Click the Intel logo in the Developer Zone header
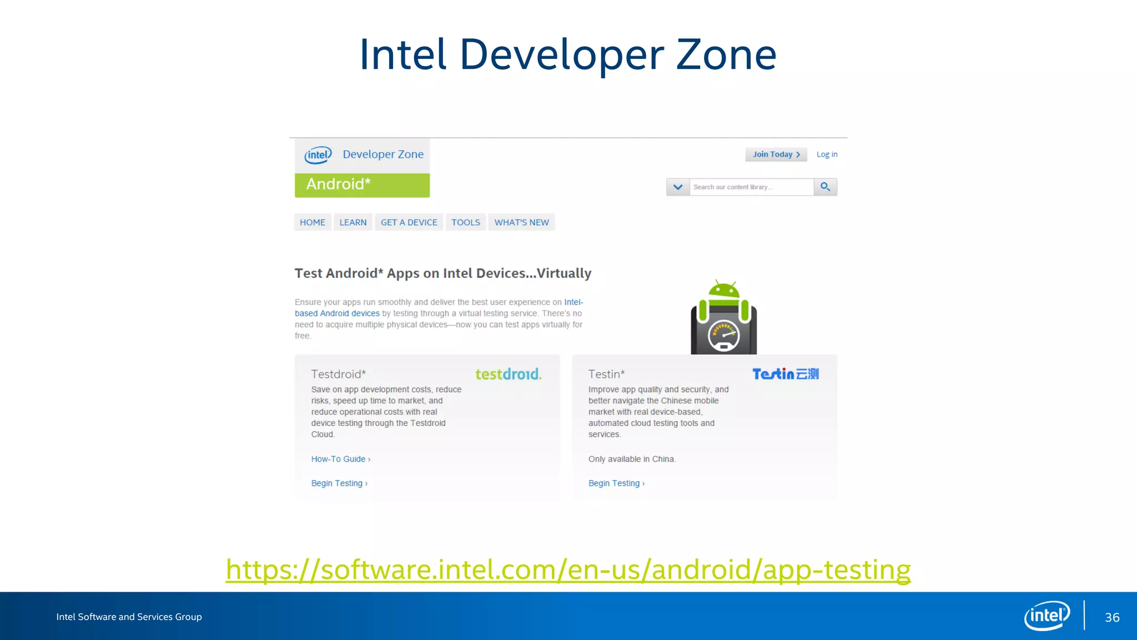 click(x=318, y=155)
